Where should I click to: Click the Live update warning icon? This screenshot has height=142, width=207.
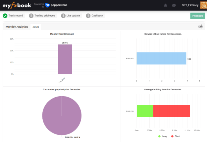tap(63, 16)
